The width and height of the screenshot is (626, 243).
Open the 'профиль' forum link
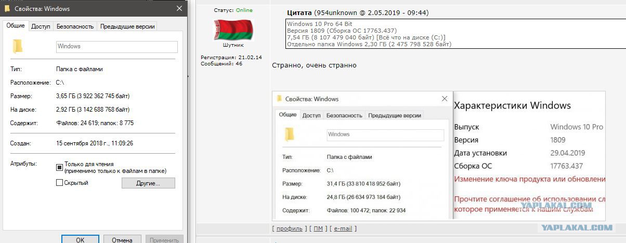[x=290, y=228]
